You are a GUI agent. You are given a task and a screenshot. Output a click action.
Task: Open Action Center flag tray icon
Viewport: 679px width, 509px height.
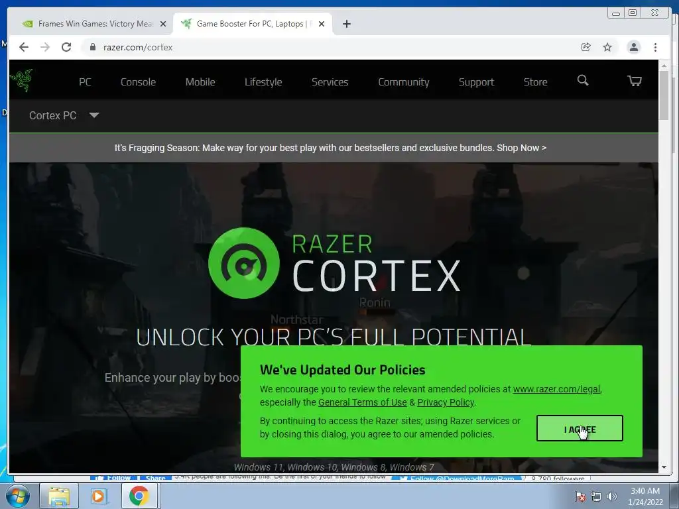click(x=580, y=496)
